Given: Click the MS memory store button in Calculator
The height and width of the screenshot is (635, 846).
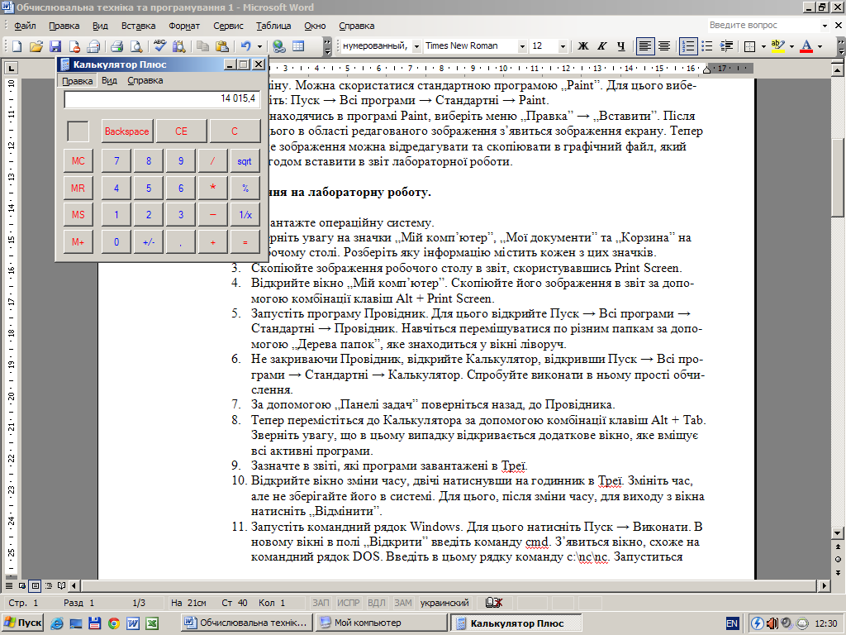Looking at the screenshot, I should pos(78,214).
